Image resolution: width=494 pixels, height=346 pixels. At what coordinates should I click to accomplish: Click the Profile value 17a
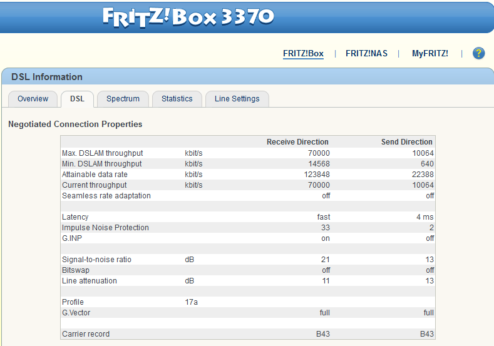(192, 302)
